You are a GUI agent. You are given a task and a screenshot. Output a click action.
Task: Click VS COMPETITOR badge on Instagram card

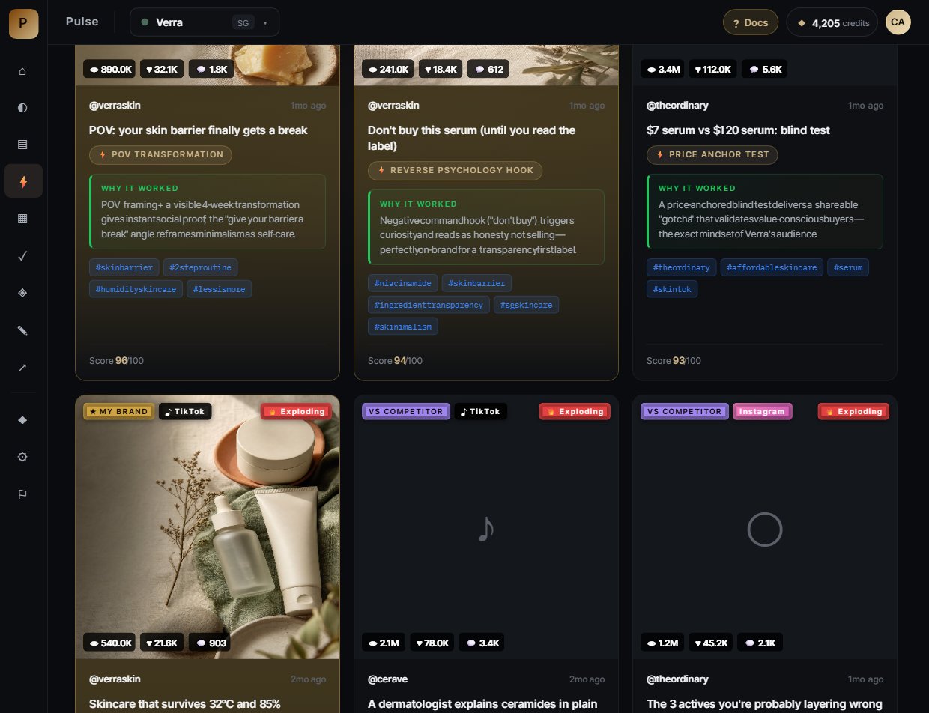685,411
